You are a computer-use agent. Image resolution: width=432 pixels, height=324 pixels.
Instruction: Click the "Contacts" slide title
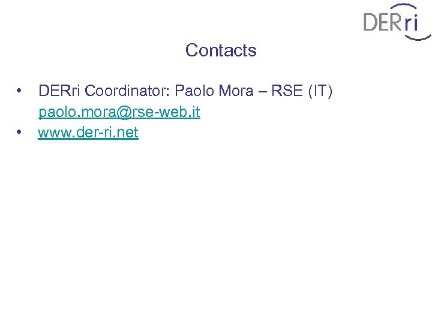pyautogui.click(x=221, y=50)
